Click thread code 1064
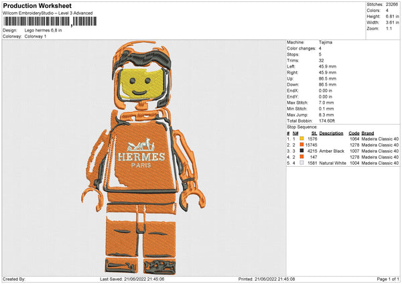 coord(354,139)
